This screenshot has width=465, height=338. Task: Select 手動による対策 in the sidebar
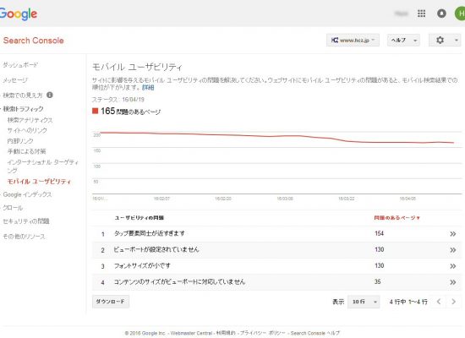pyautogui.click(x=26, y=151)
